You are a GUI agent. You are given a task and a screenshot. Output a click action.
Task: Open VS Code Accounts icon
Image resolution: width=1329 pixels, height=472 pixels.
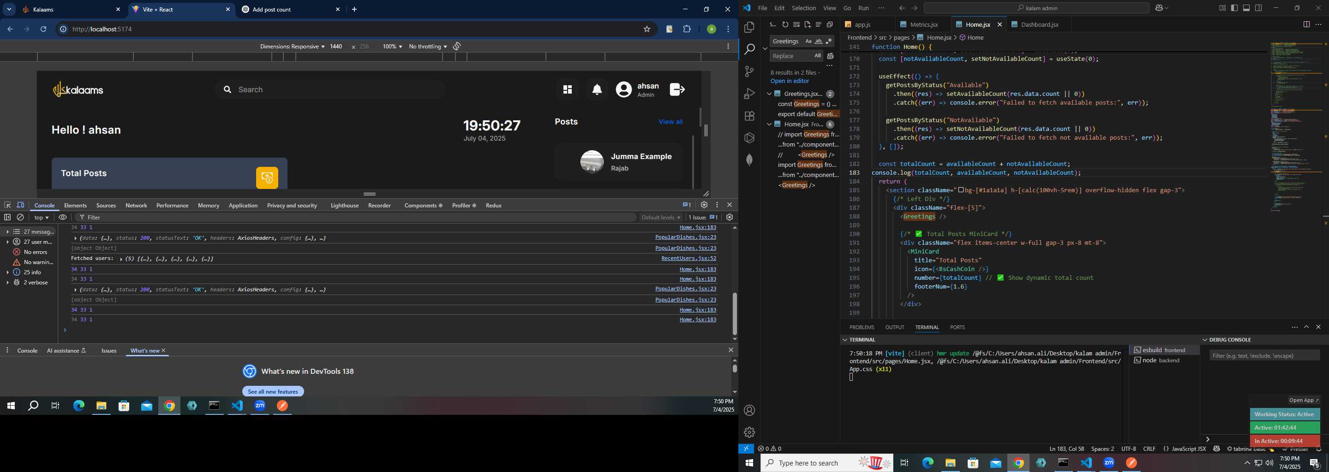tap(749, 411)
